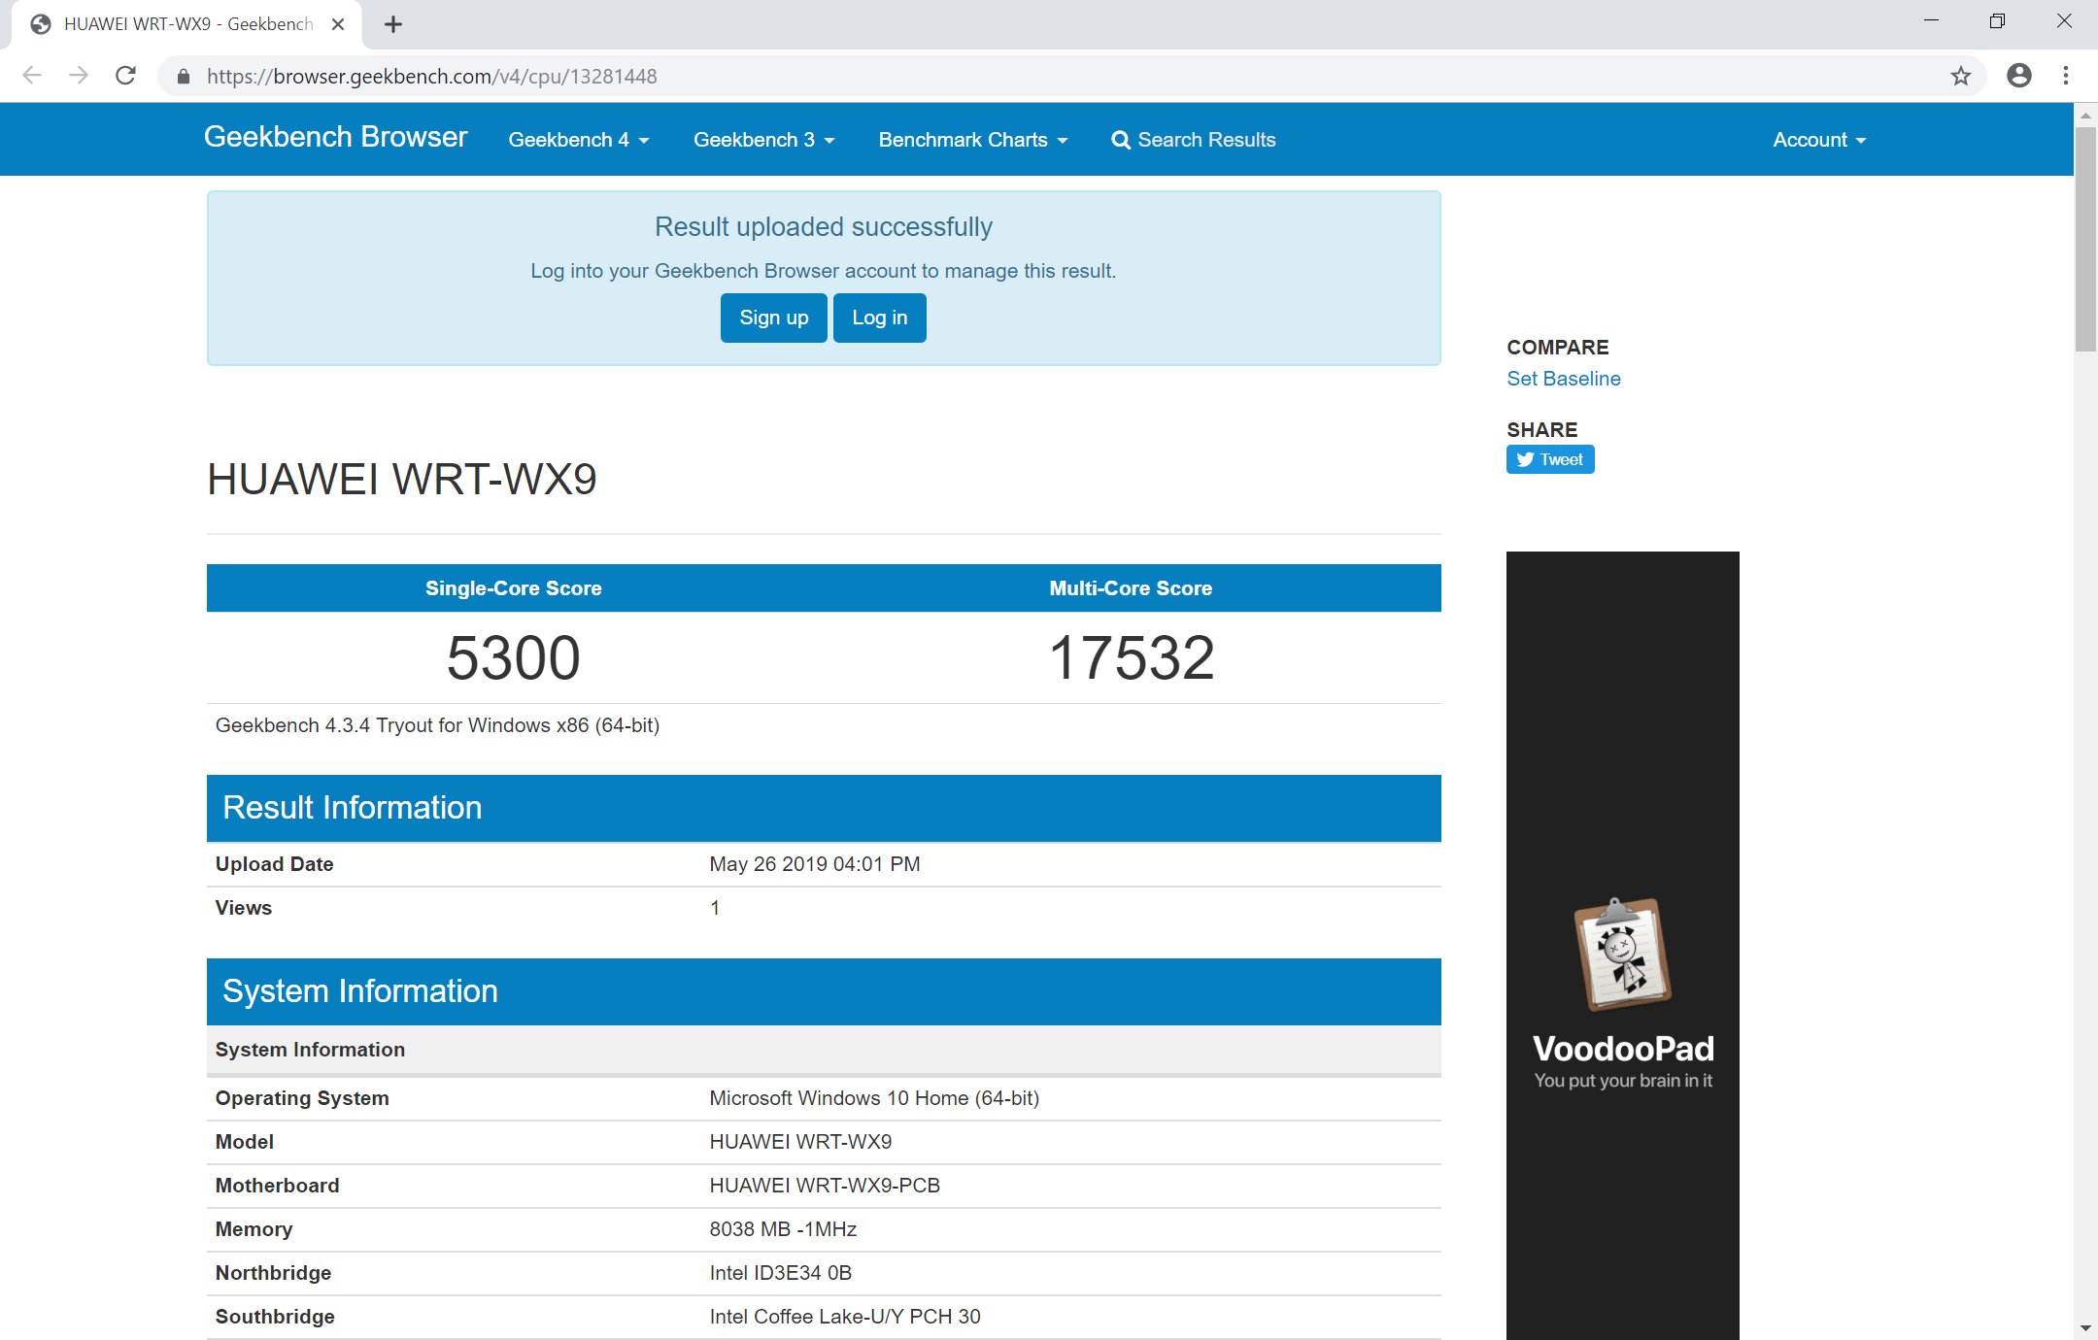Open the Benchmark Charts dropdown menu

click(972, 140)
